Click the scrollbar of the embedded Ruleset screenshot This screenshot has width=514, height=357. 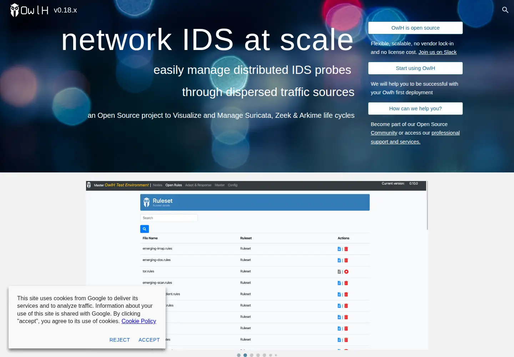427,206
